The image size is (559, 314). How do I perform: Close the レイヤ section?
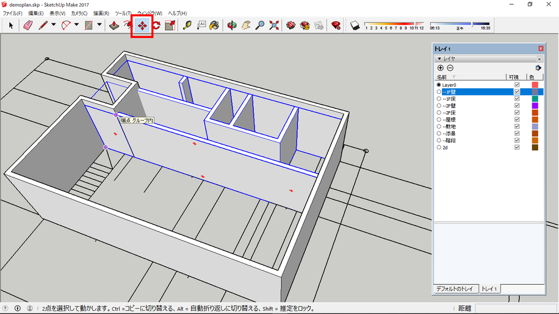(539, 59)
